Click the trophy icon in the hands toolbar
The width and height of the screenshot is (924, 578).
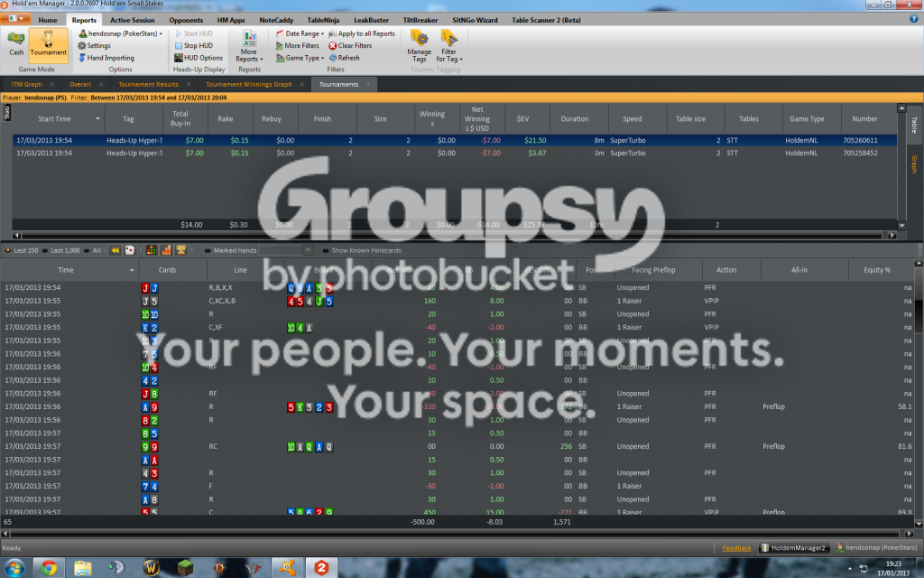click(180, 250)
